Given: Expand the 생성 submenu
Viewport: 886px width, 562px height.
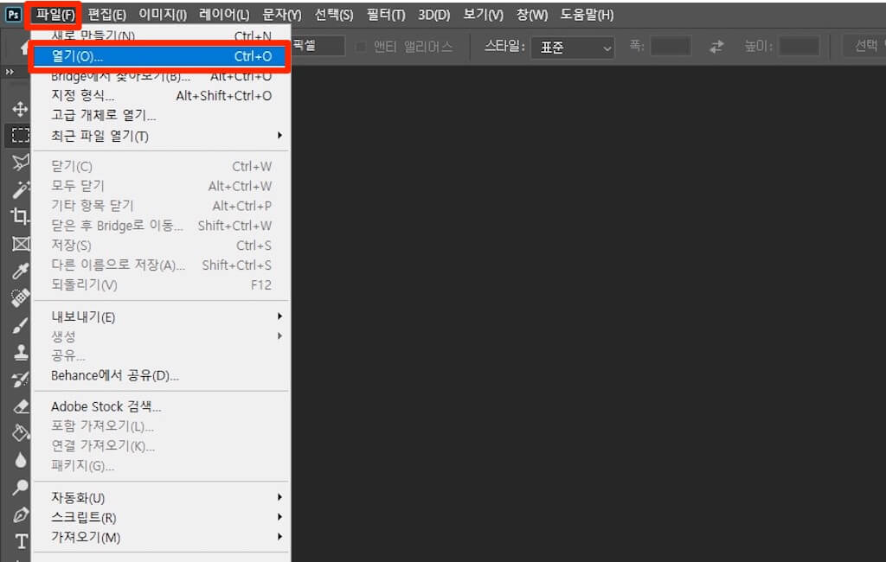Looking at the screenshot, I should tap(160, 336).
